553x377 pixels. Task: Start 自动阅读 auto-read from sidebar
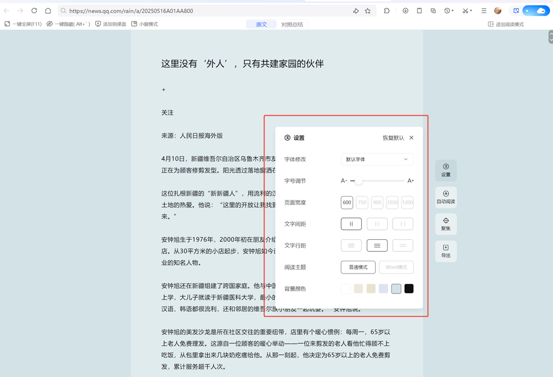446,197
